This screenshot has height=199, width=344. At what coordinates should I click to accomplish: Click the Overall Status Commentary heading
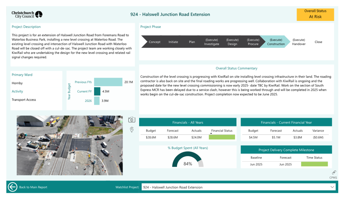point(237,68)
